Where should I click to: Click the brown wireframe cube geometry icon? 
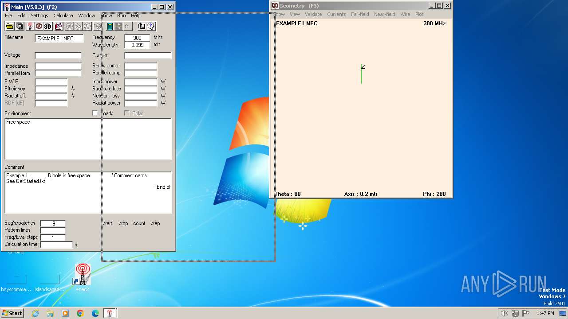[39, 26]
